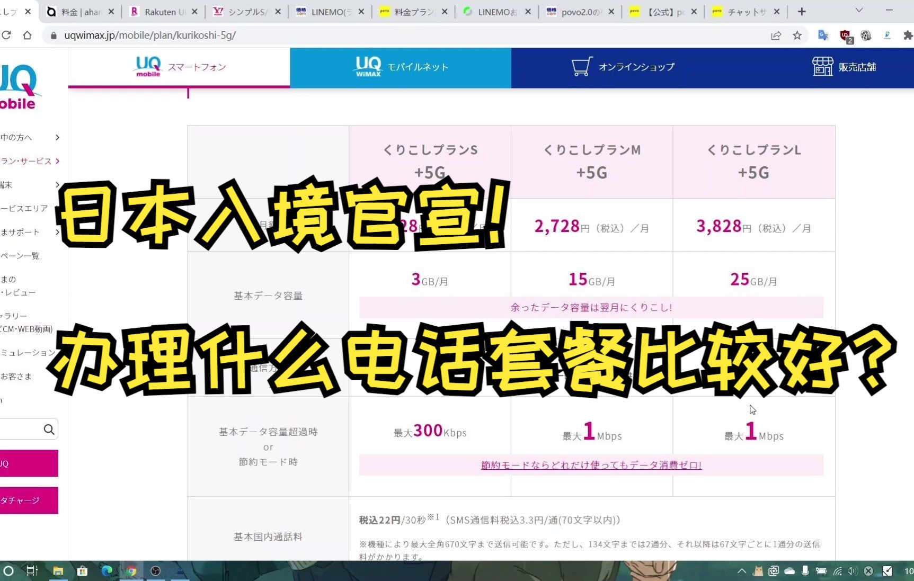914x581 pixels.
Task: Switch to Chrome on the taskbar
Action: coord(131,570)
